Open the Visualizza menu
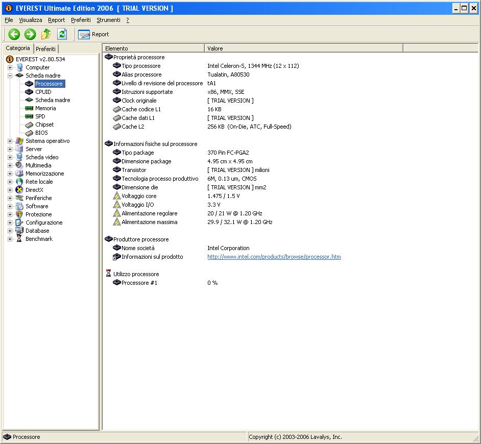Image resolution: width=481 pixels, height=444 pixels. point(30,20)
